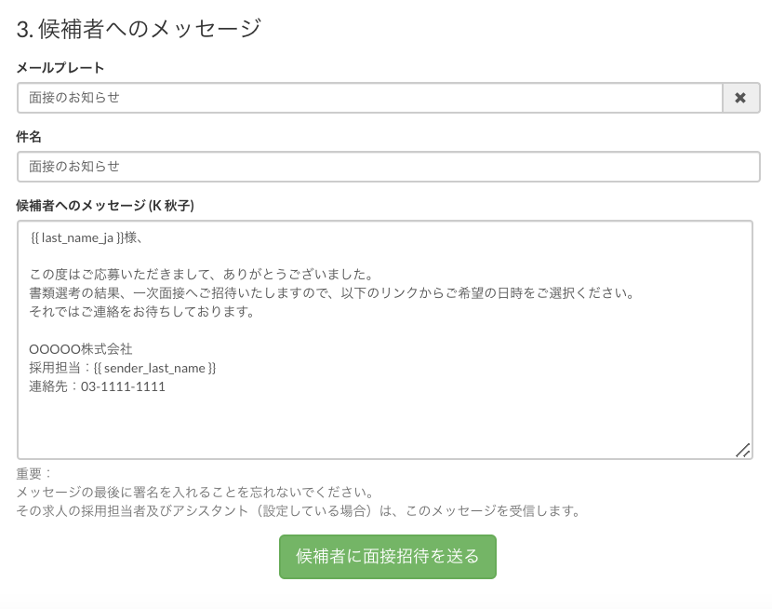Click the line それではご連絡をお待ちしております
Viewport: 772px width, 609px height.
point(141,312)
